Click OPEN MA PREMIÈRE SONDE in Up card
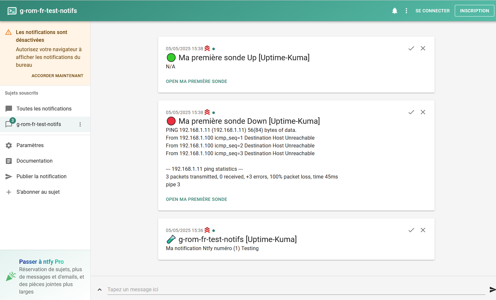The height and width of the screenshot is (300, 496). pyautogui.click(x=196, y=81)
